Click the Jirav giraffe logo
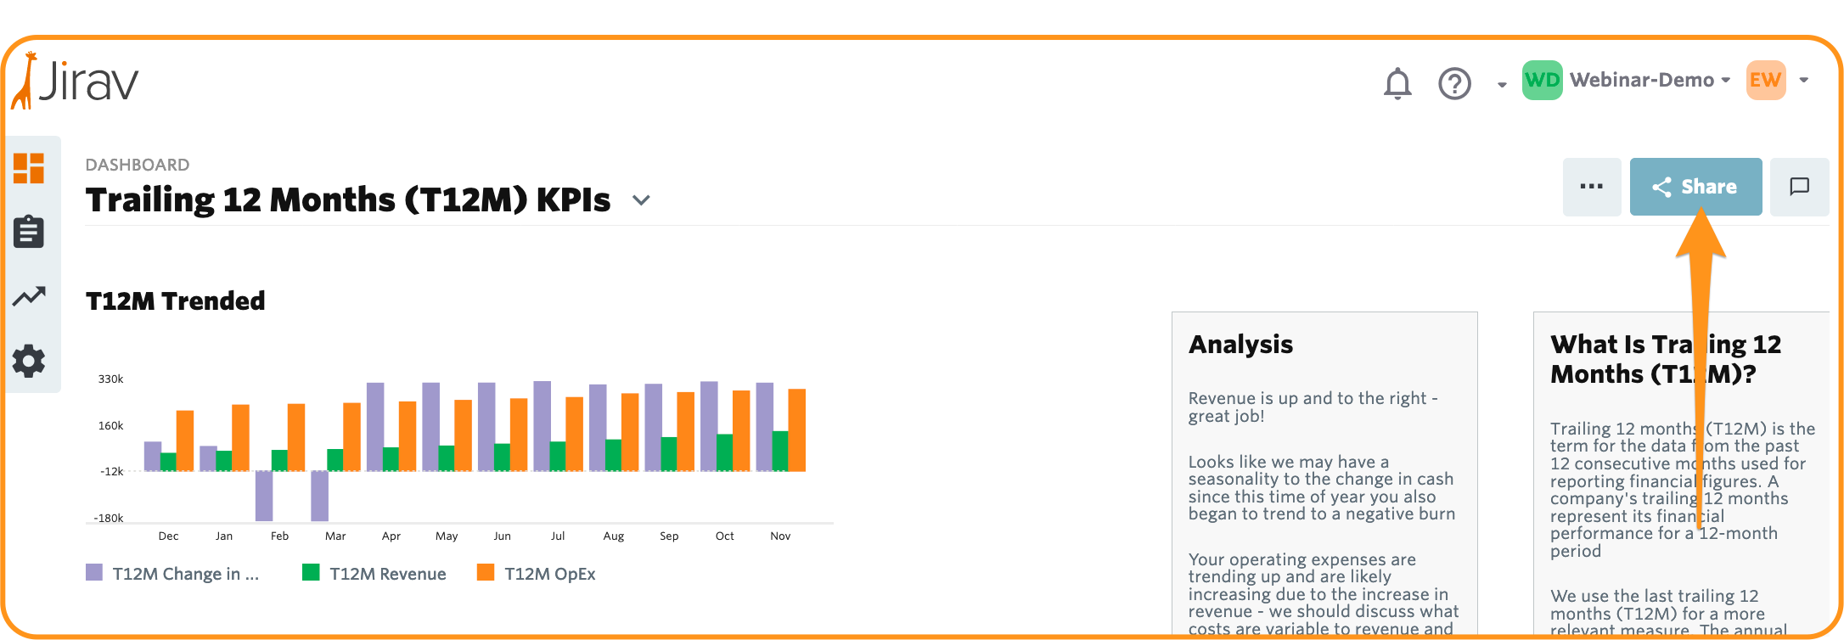Viewport: 1844px width, 640px height. (x=75, y=81)
